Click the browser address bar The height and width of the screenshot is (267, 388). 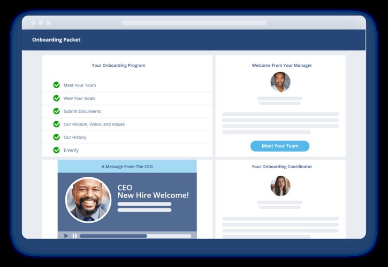[x=194, y=23]
